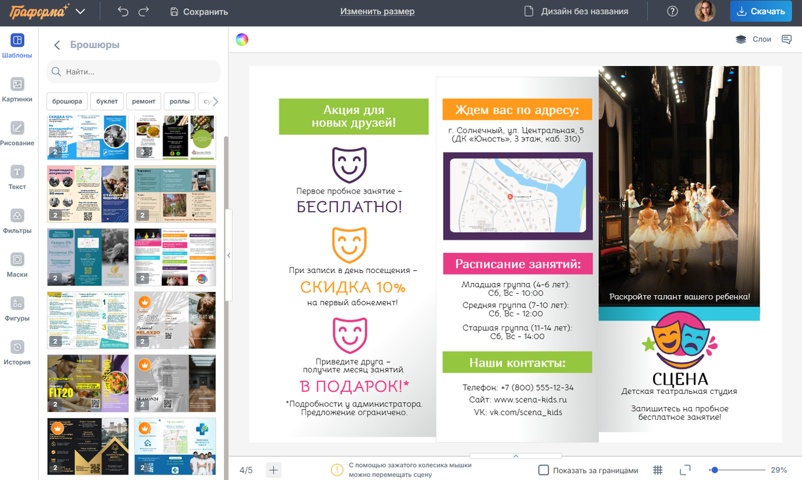Click the fit-to-screen corner icon
The image size is (802, 480).
685,470
